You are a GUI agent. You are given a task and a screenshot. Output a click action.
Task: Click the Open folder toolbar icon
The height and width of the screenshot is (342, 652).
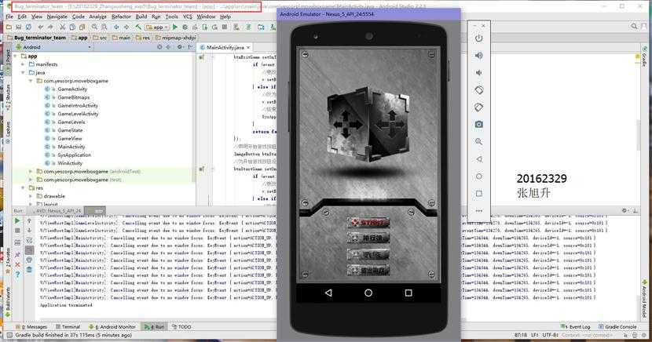[x=9, y=27]
